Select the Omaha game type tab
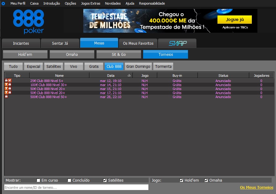 72,55
